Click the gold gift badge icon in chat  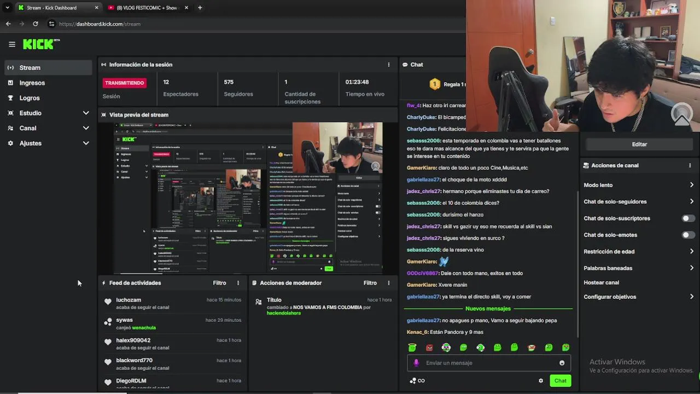(x=435, y=84)
